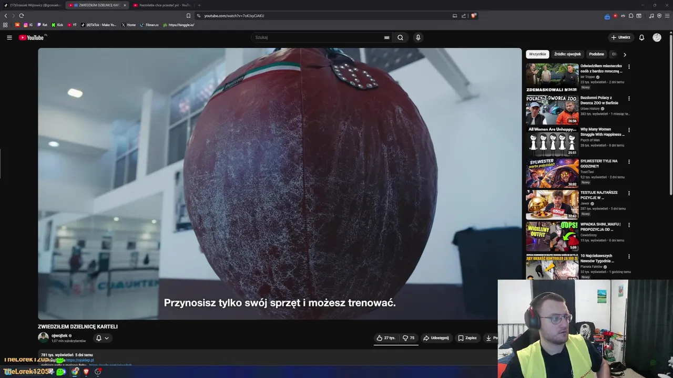673x378 pixels.
Task: Open the notifications bell in the YouTube header
Action: tap(641, 37)
